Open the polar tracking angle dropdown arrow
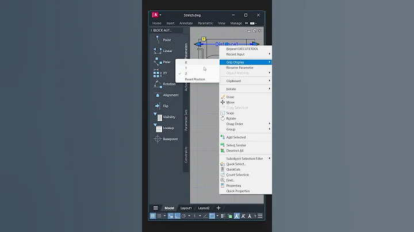Viewport: 414px width, 232px height. [189, 216]
